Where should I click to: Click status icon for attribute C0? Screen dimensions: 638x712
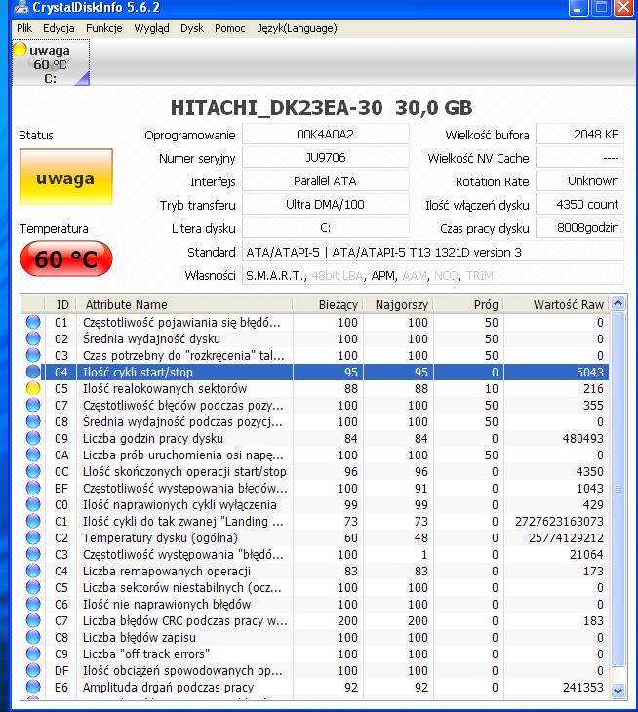[33, 504]
